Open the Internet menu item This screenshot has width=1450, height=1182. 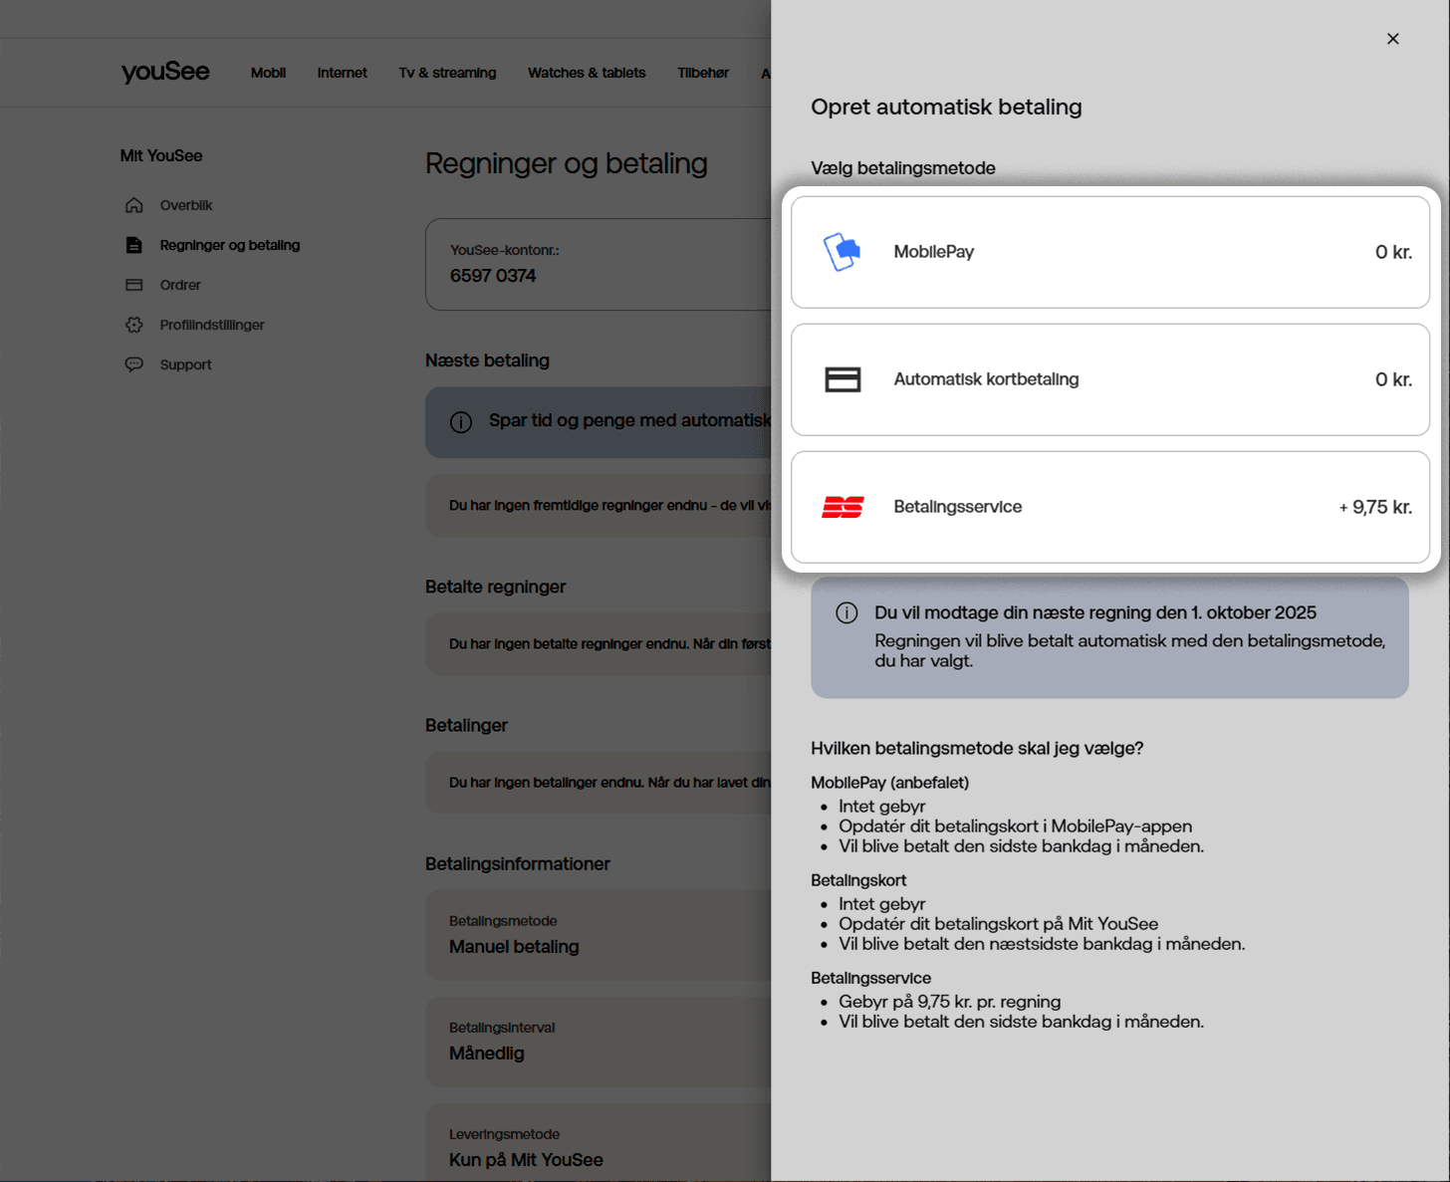pyautogui.click(x=342, y=73)
